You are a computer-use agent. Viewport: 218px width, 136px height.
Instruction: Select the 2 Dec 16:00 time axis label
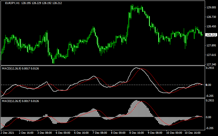point(26,133)
